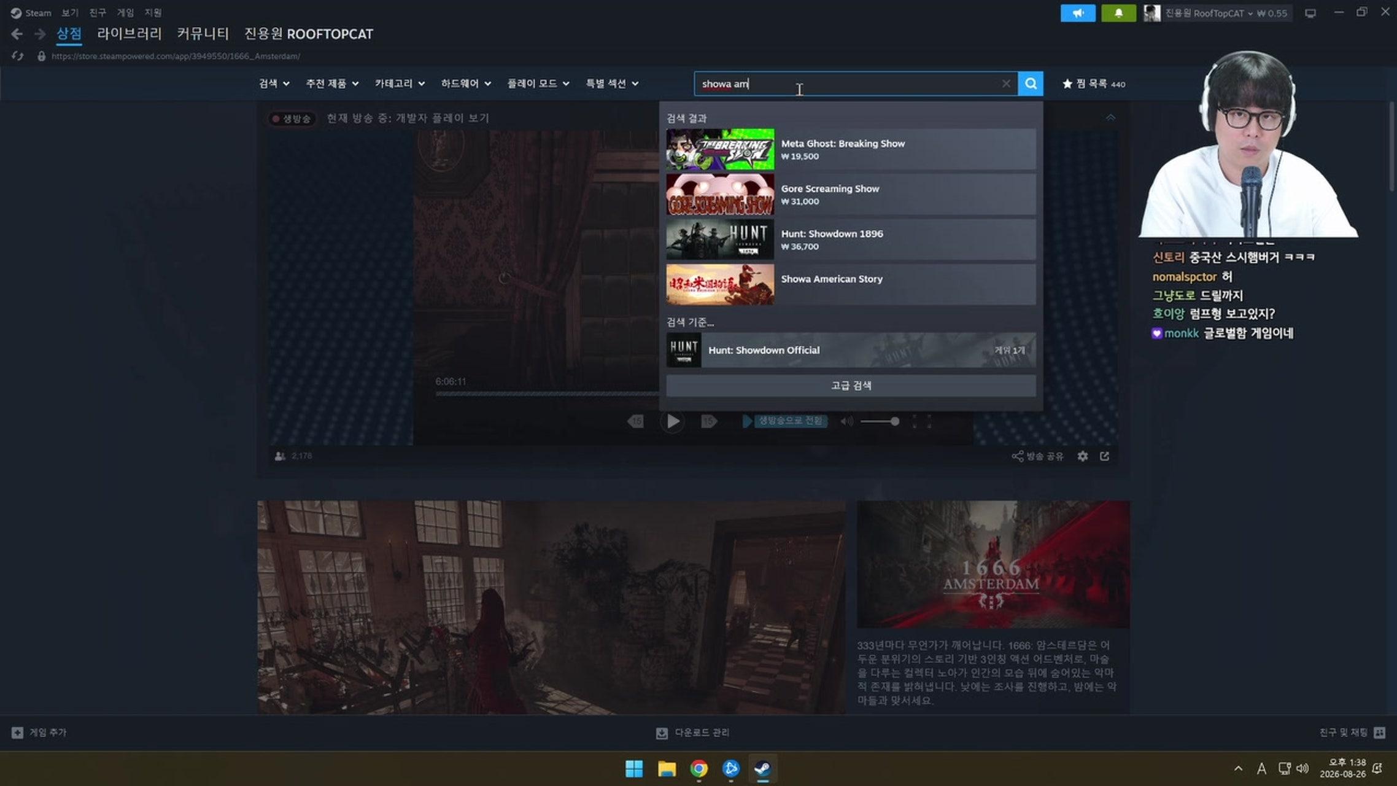Click the taskbar notification bell icon
The image size is (1397, 786).
click(x=1377, y=768)
